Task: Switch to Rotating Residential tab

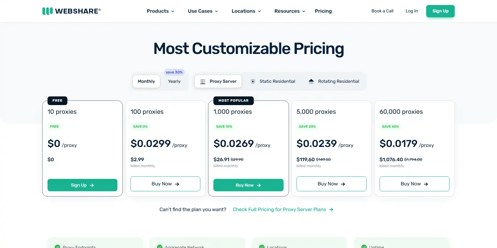Action: 334,82
